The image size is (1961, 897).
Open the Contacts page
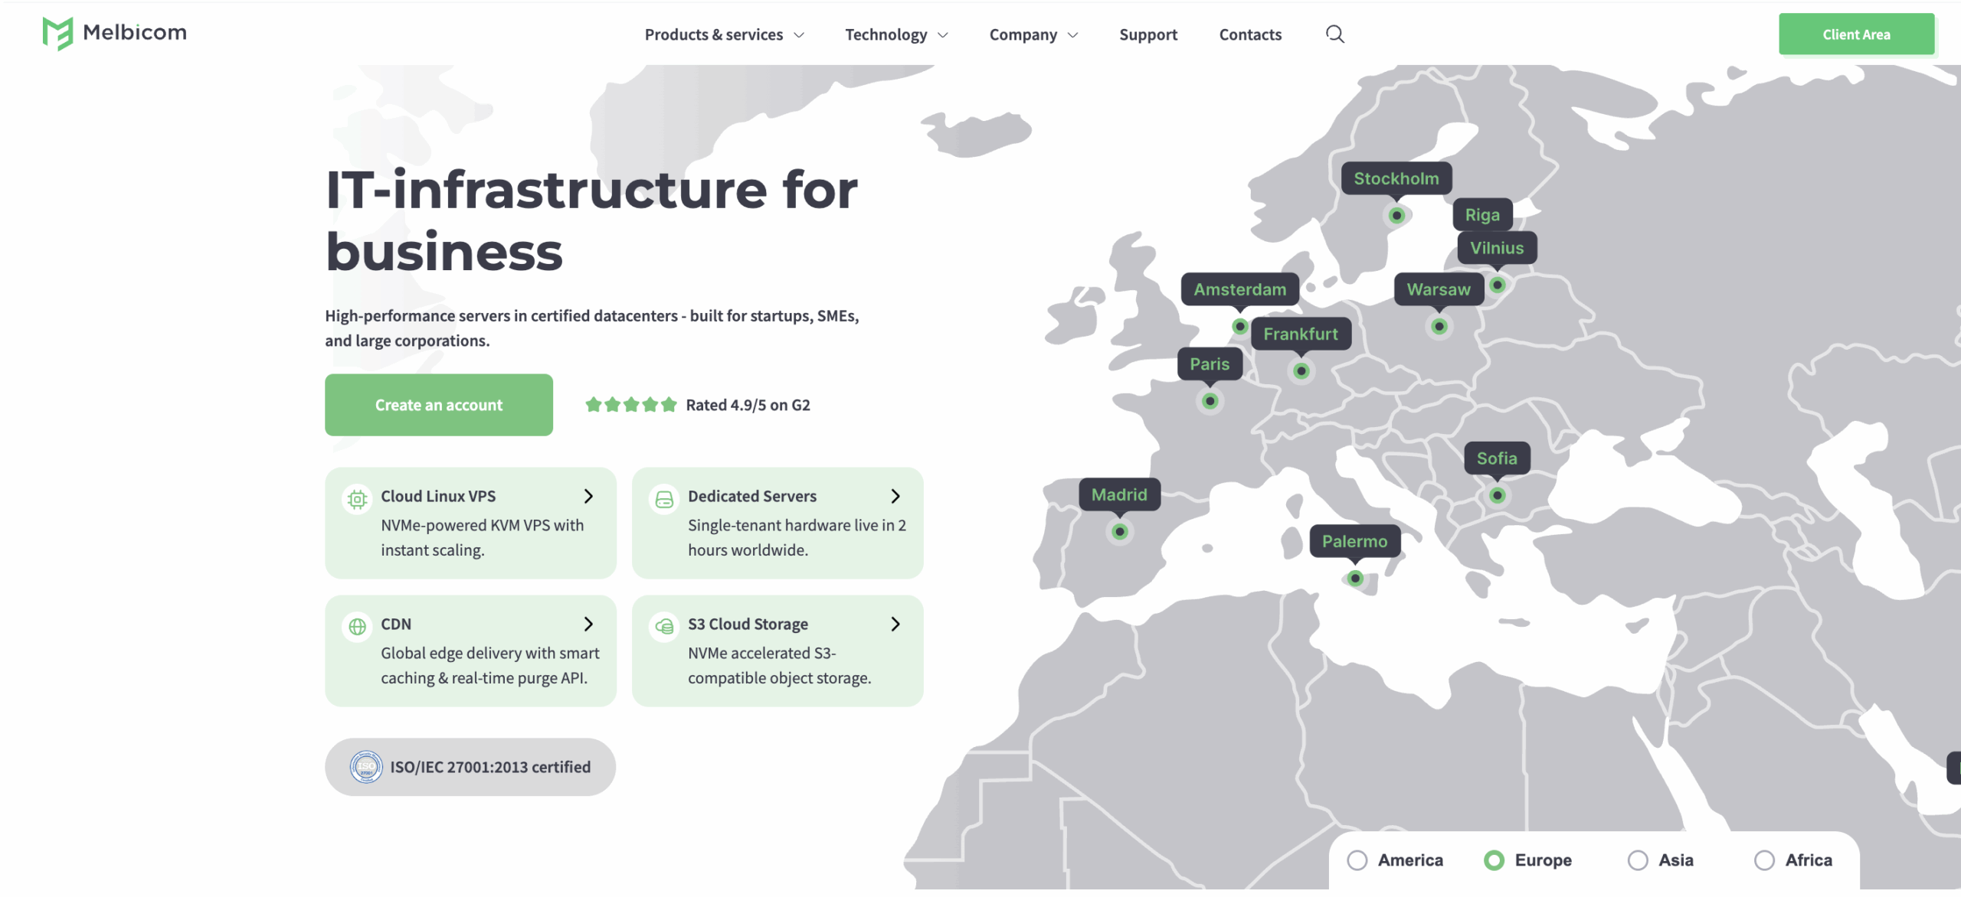coord(1249,34)
